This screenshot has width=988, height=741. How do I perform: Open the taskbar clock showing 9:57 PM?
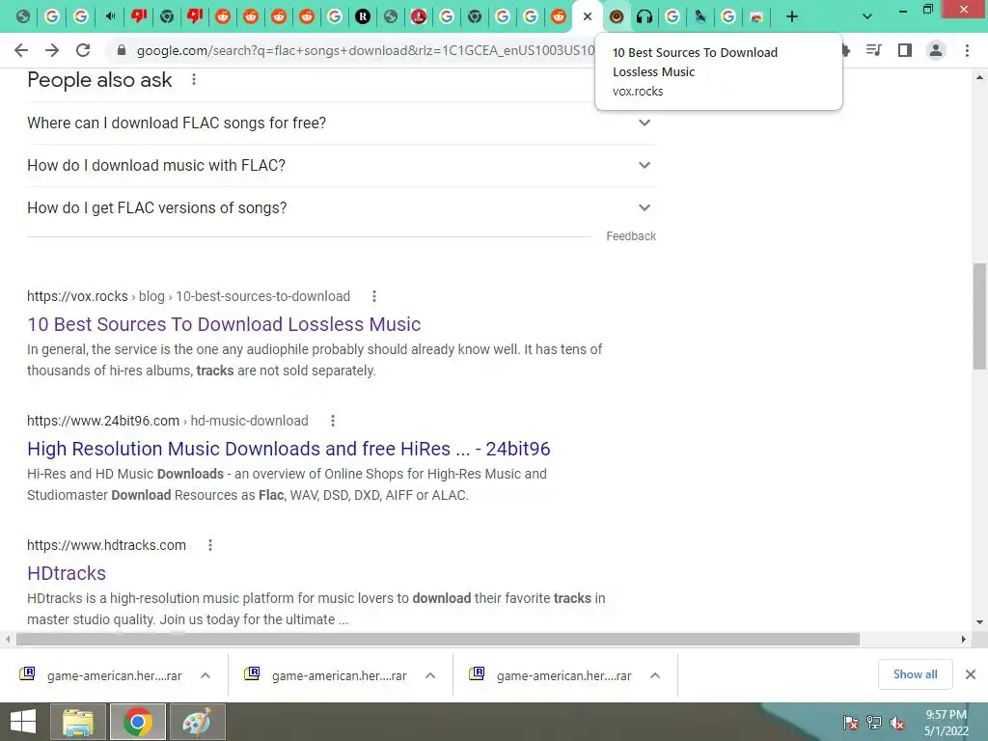pos(946,722)
